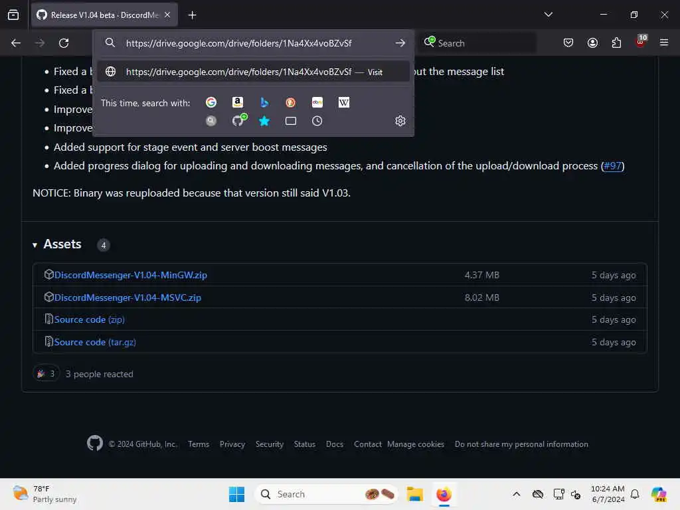Search with Bing one-off engine
Image resolution: width=680 pixels, height=510 pixels.
(x=264, y=102)
